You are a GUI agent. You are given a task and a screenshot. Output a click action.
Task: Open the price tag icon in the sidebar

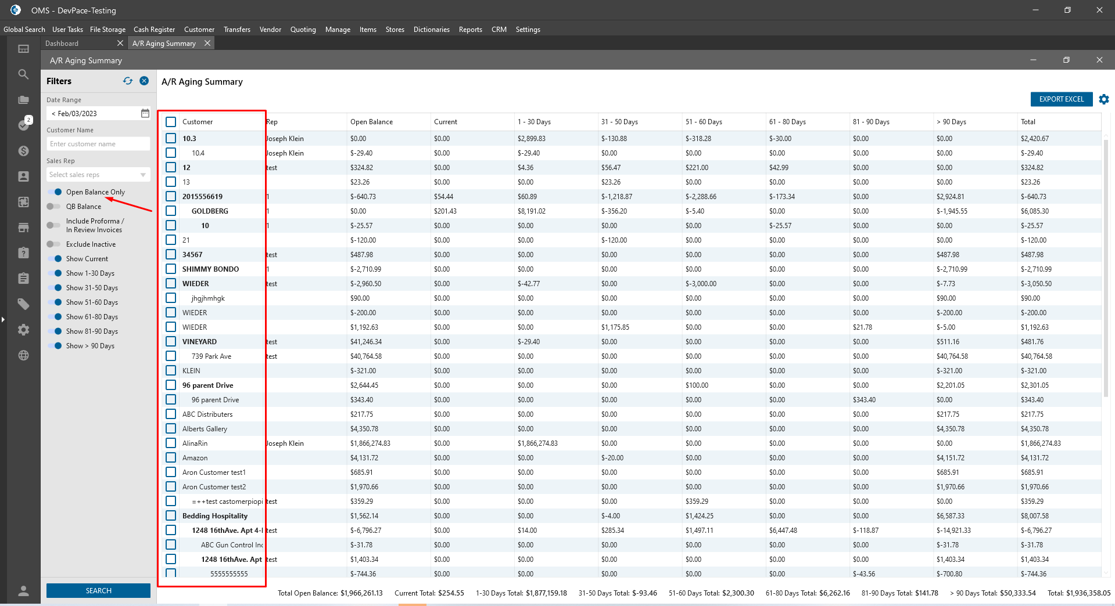pyautogui.click(x=23, y=304)
